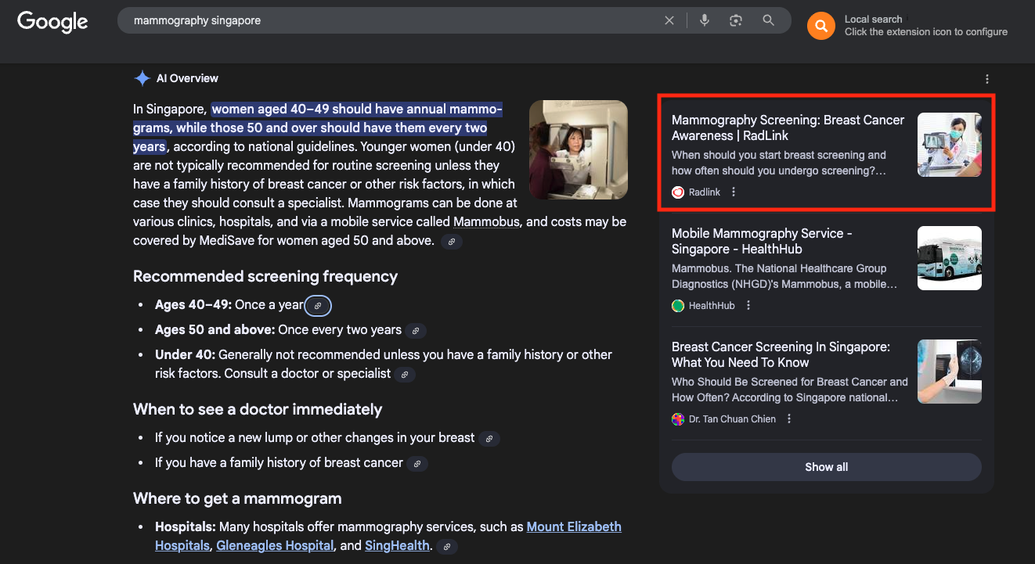Click the Show all sources button
Viewport: 1035px width, 564px height.
click(x=826, y=467)
